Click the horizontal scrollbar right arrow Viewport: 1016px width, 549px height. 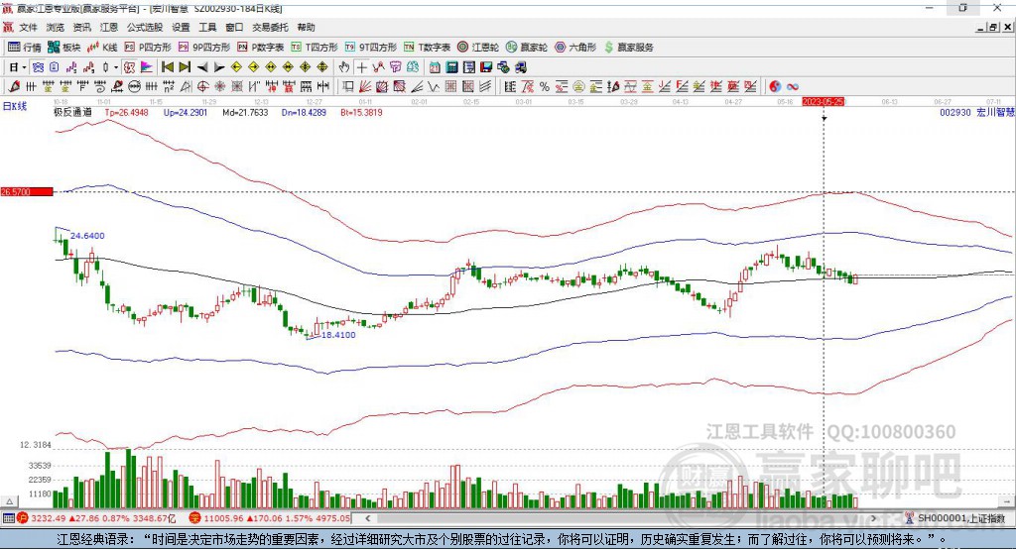[873, 518]
